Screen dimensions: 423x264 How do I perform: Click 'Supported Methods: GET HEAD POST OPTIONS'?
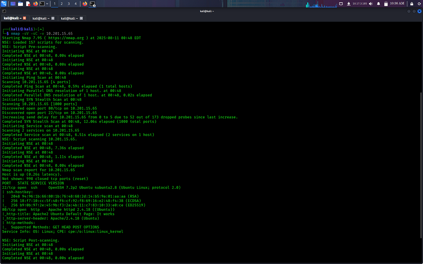click(55, 227)
